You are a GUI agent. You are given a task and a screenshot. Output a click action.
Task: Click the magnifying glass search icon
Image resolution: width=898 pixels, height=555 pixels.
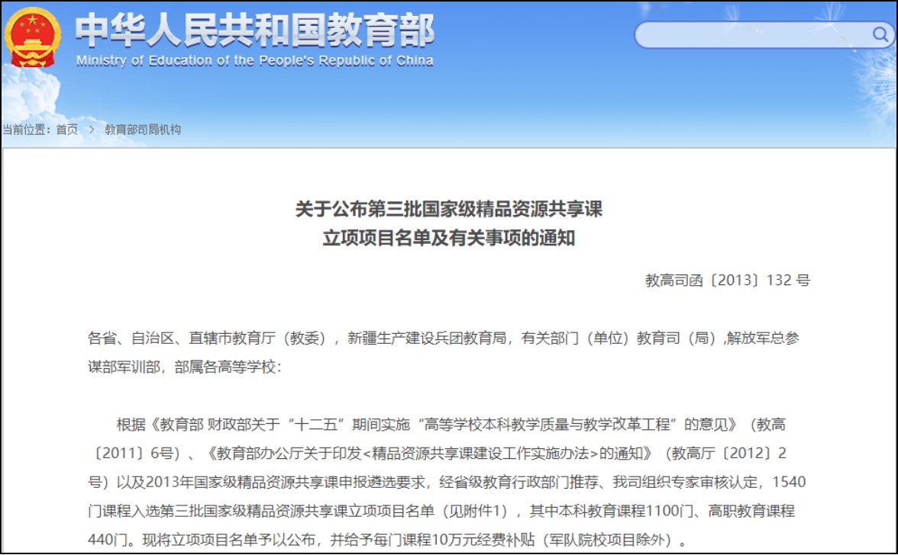tap(880, 34)
